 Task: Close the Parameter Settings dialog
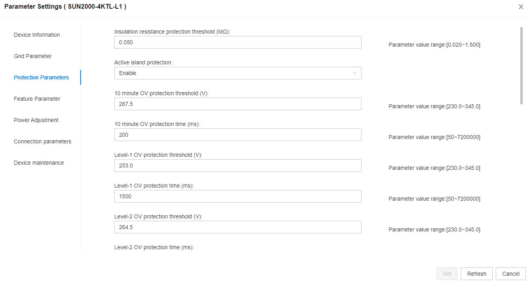tap(521, 7)
